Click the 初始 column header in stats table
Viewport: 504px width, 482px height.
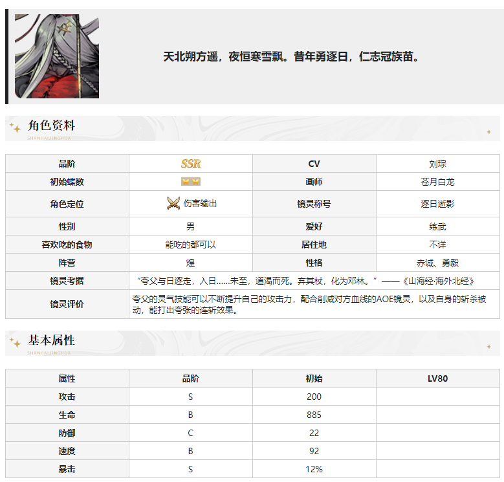[x=314, y=378]
